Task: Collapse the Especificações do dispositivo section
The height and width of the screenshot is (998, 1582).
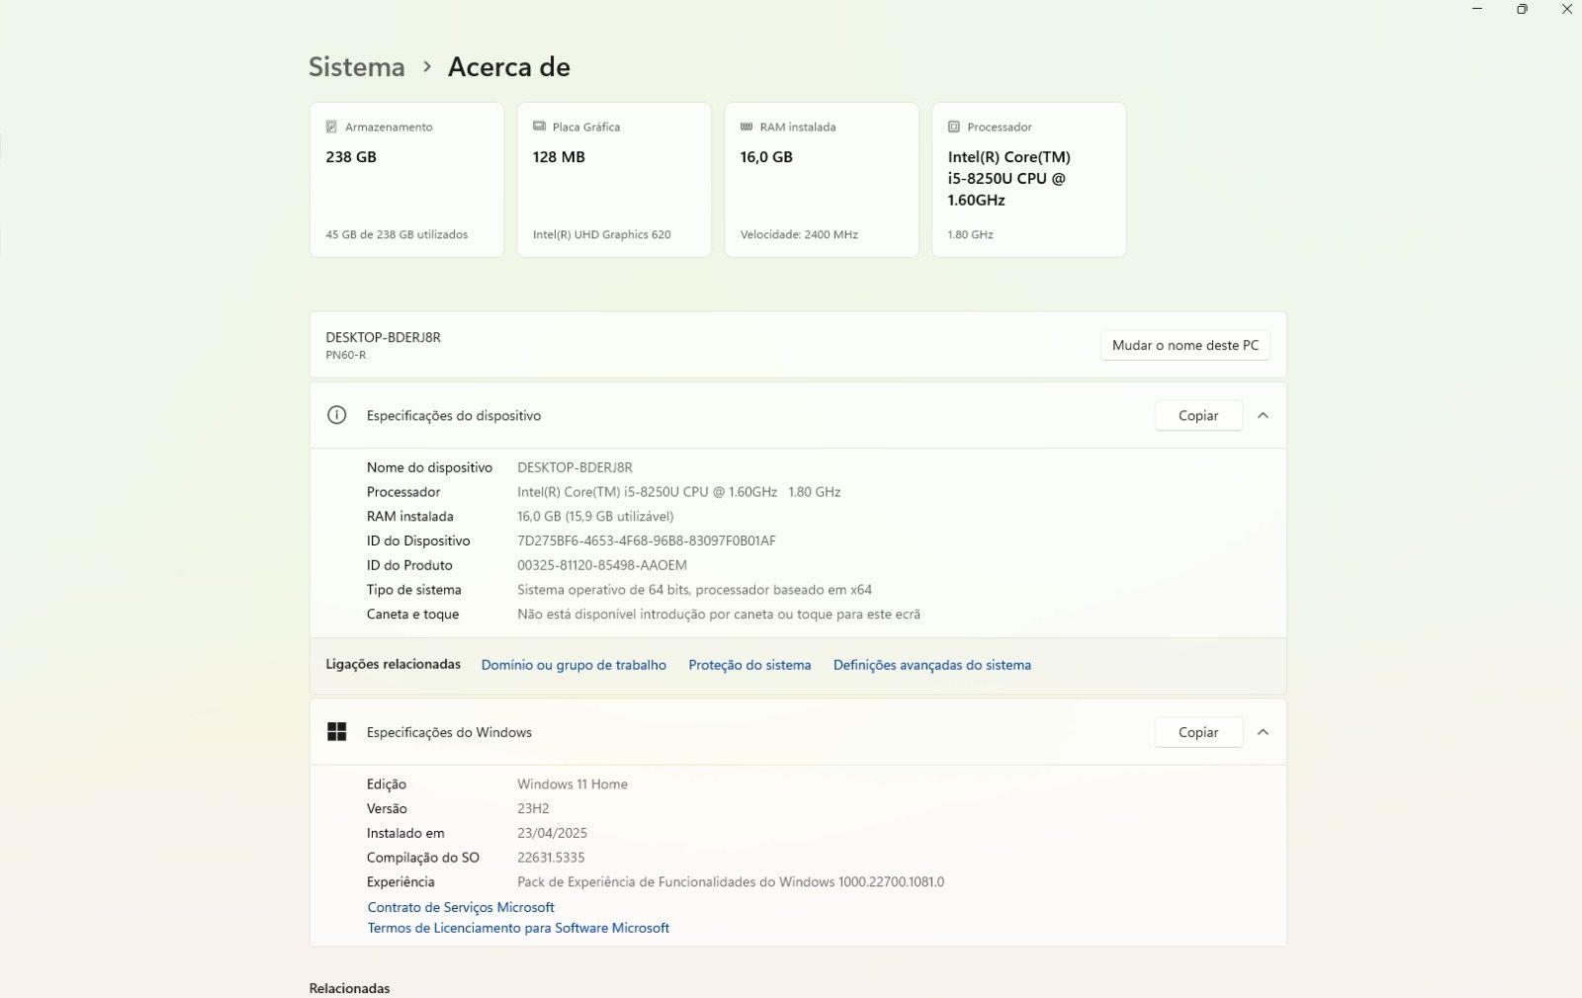Action: click(x=1263, y=415)
